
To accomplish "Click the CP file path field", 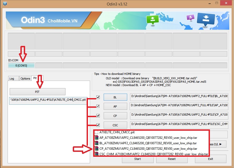I will (179, 116).
